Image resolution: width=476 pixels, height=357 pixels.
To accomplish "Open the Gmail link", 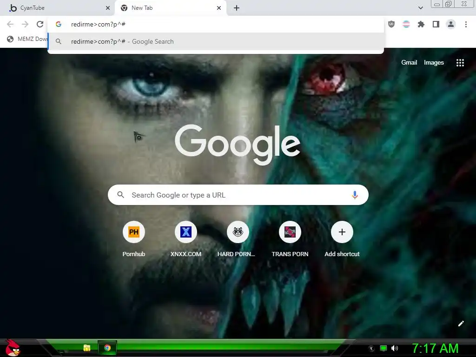I will pos(409,63).
